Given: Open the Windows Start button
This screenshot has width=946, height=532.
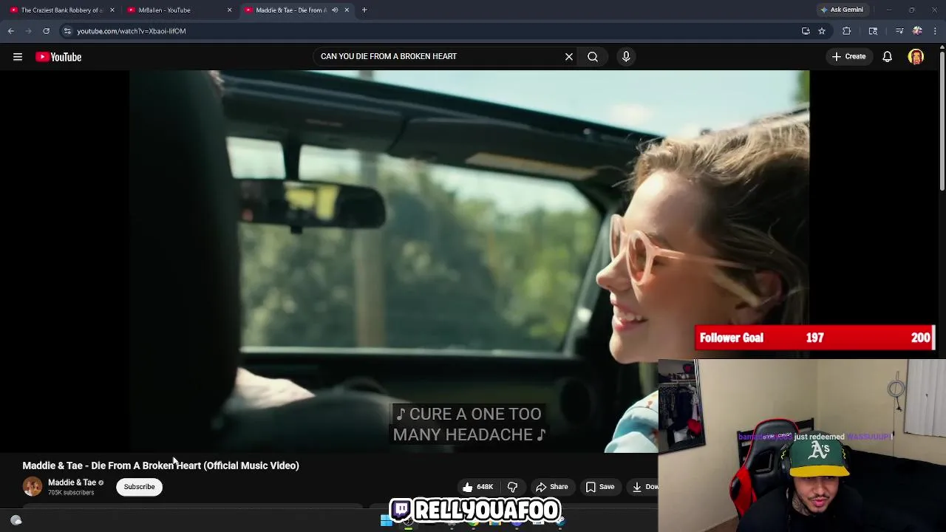Looking at the screenshot, I should pos(387,521).
